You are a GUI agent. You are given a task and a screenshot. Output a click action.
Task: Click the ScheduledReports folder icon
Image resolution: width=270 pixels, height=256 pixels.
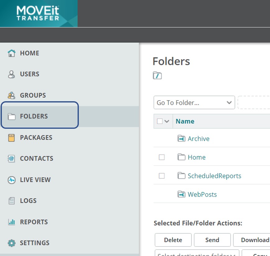point(182,176)
